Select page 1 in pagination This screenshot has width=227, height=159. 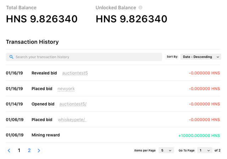[19, 150]
